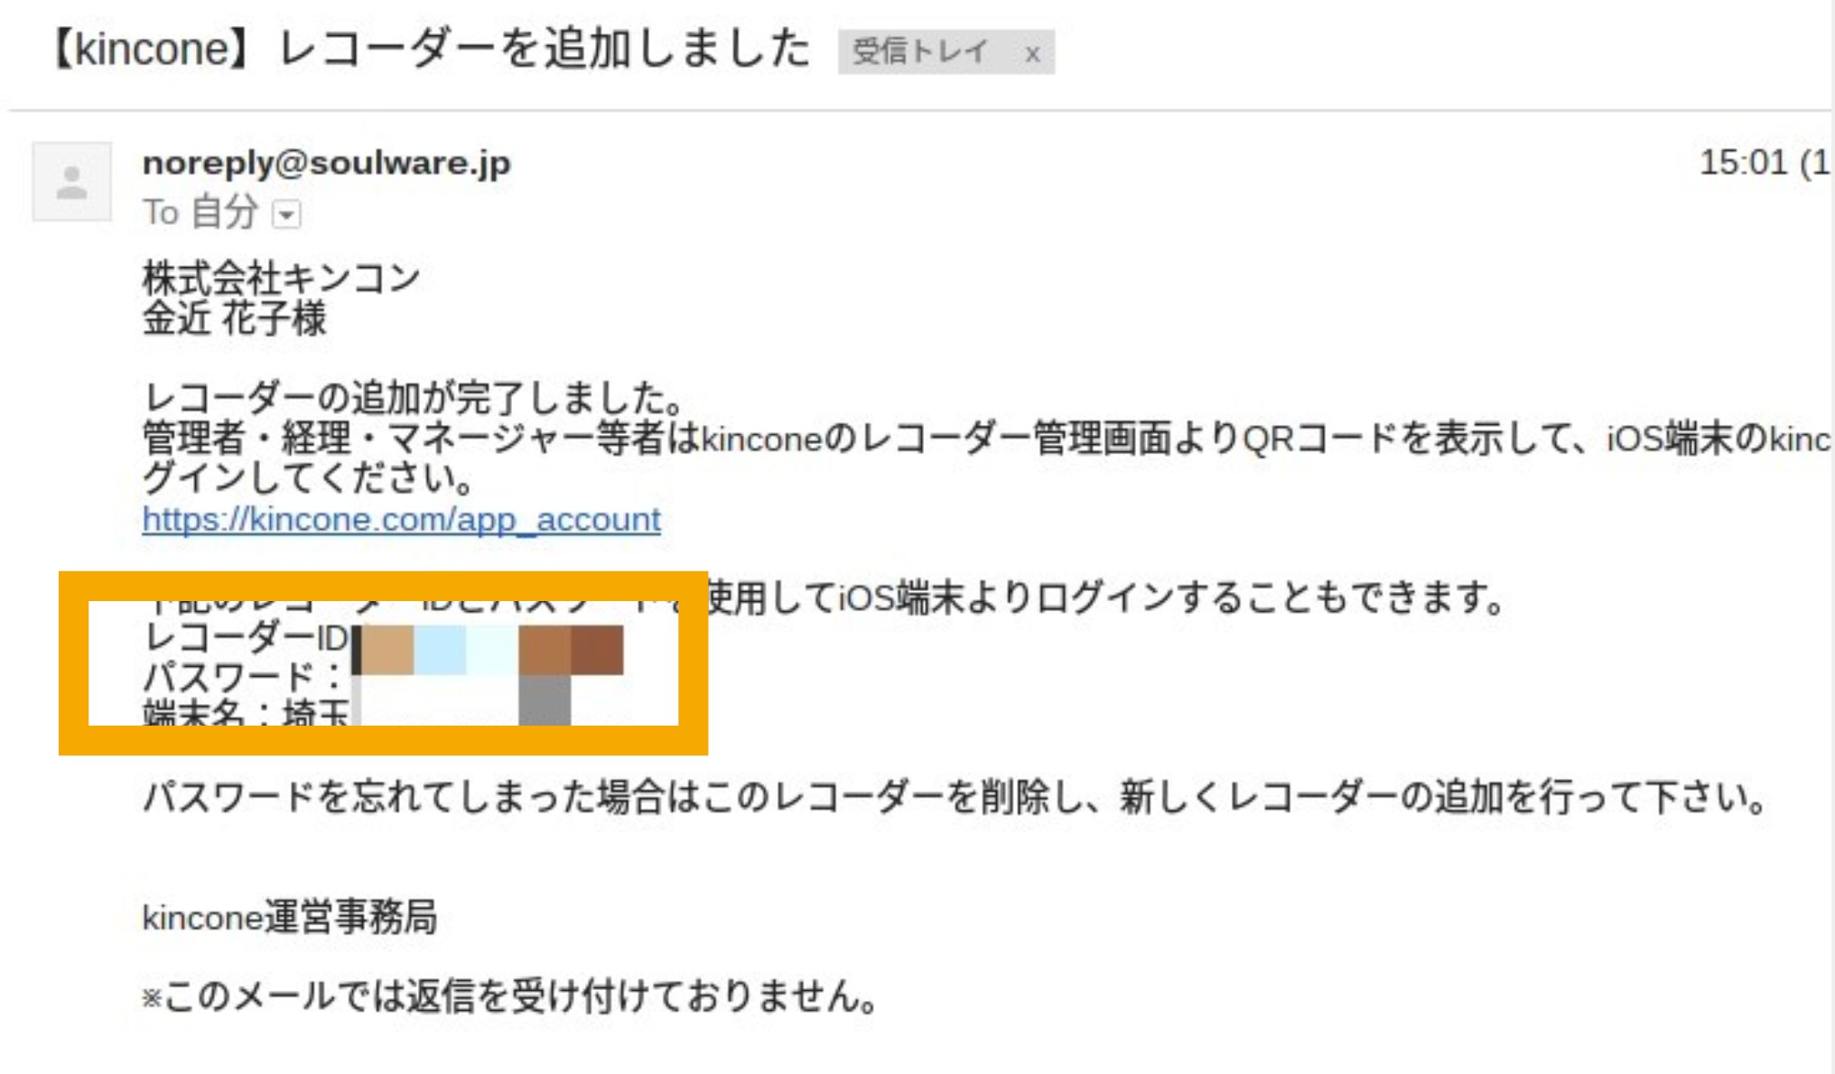Viewport: 1835px width, 1074px height.
Task: Click the 15:01 timestamp
Action: (1743, 162)
